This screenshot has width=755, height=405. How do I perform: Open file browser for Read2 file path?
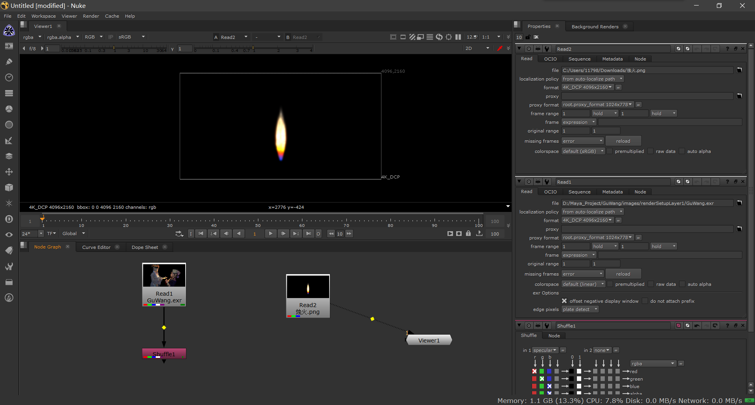pos(739,70)
